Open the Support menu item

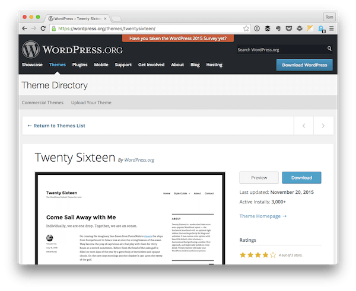pyautogui.click(x=123, y=65)
